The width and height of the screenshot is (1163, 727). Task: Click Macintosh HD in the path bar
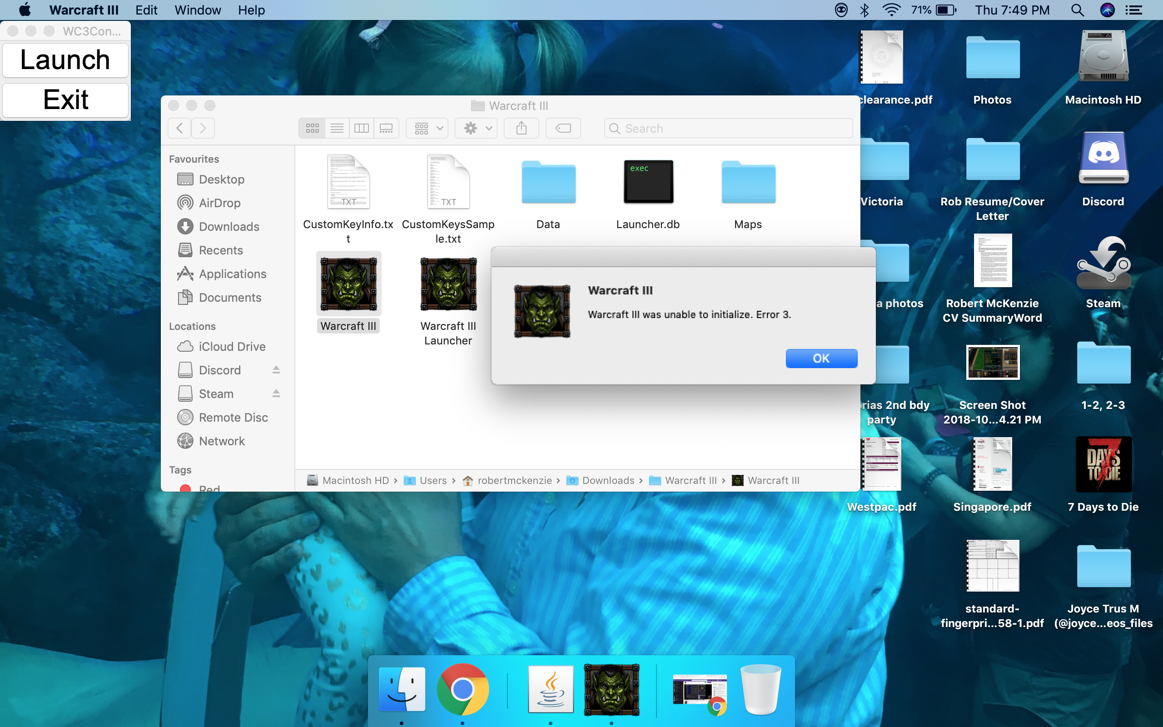click(348, 480)
